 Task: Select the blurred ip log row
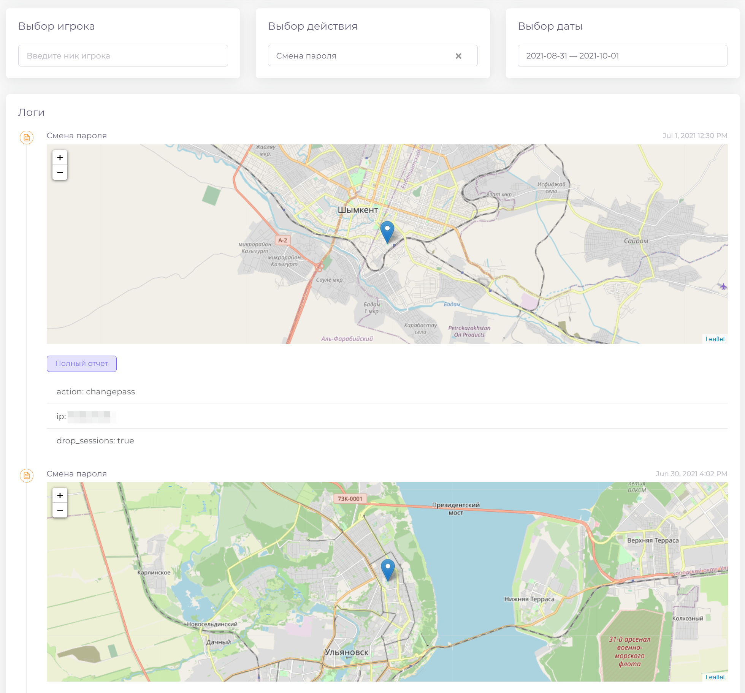click(387, 416)
